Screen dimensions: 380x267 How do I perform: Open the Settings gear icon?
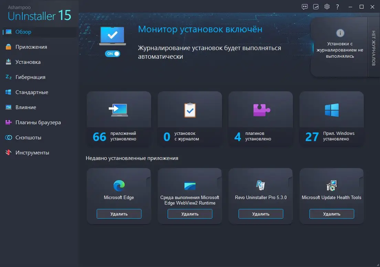click(x=327, y=7)
